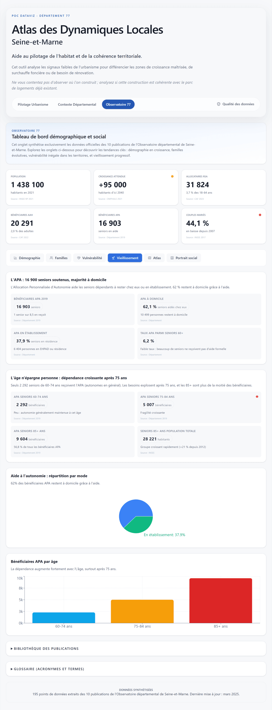Click the portrait icon on Portrait social tab

(172, 258)
